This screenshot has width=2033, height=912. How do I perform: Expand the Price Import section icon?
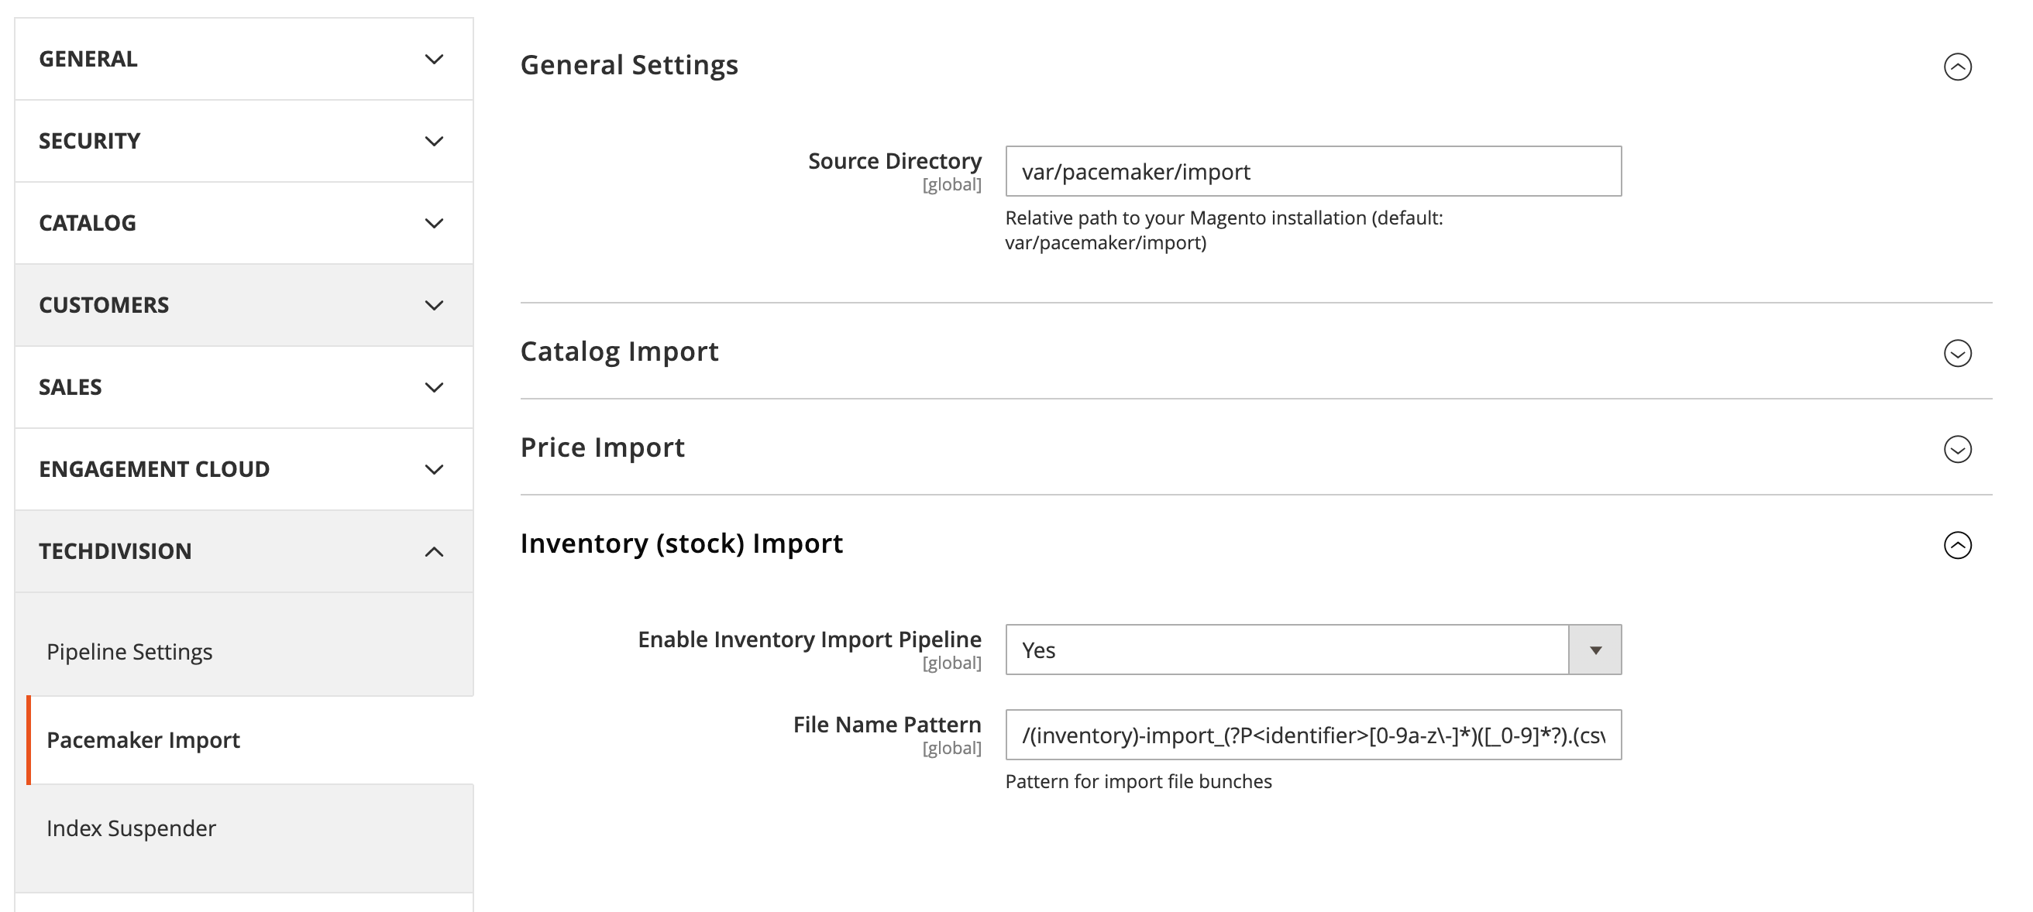tap(1957, 449)
